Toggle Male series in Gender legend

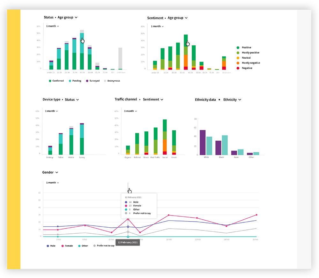click(x=51, y=246)
